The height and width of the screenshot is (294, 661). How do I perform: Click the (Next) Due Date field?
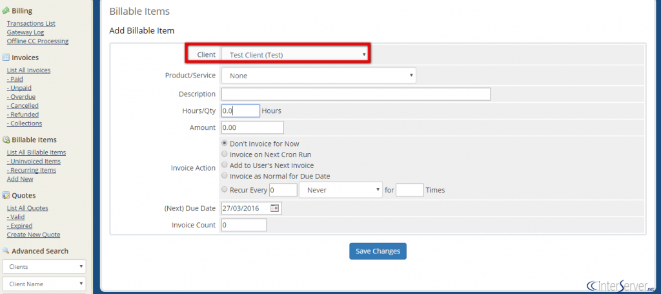[x=251, y=208]
